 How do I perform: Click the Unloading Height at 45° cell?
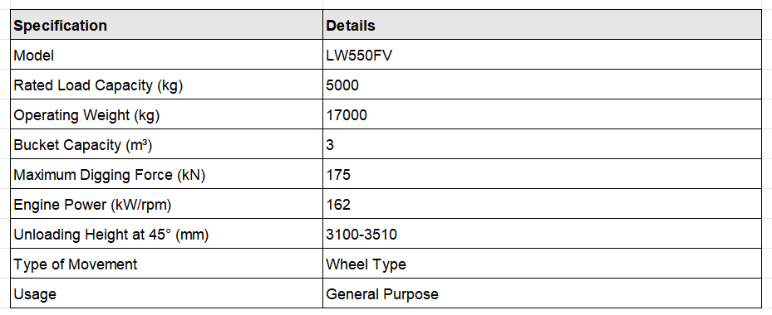point(166,234)
